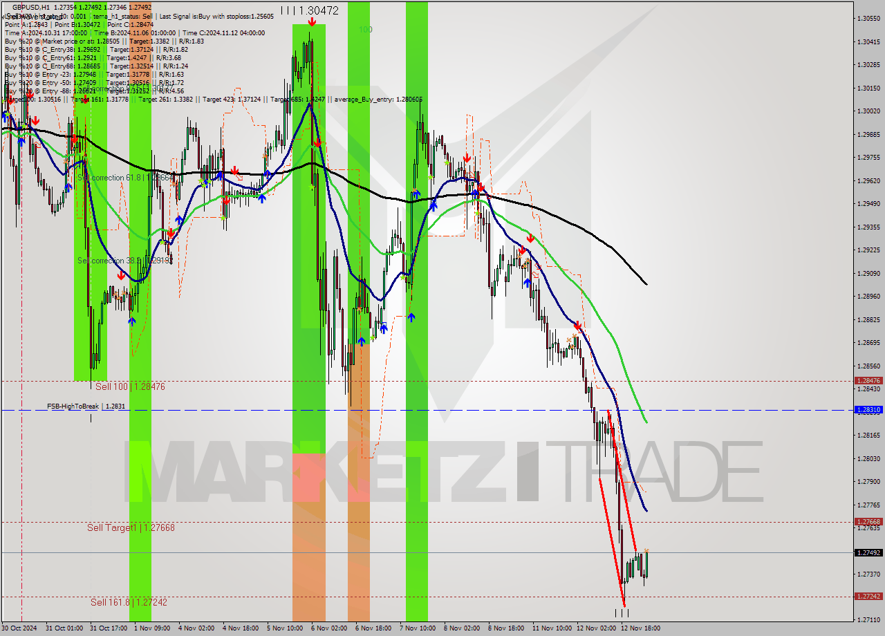Click the 4 Nov 18:00 time label
Viewport: 885px width, 636px height.
tap(241, 628)
